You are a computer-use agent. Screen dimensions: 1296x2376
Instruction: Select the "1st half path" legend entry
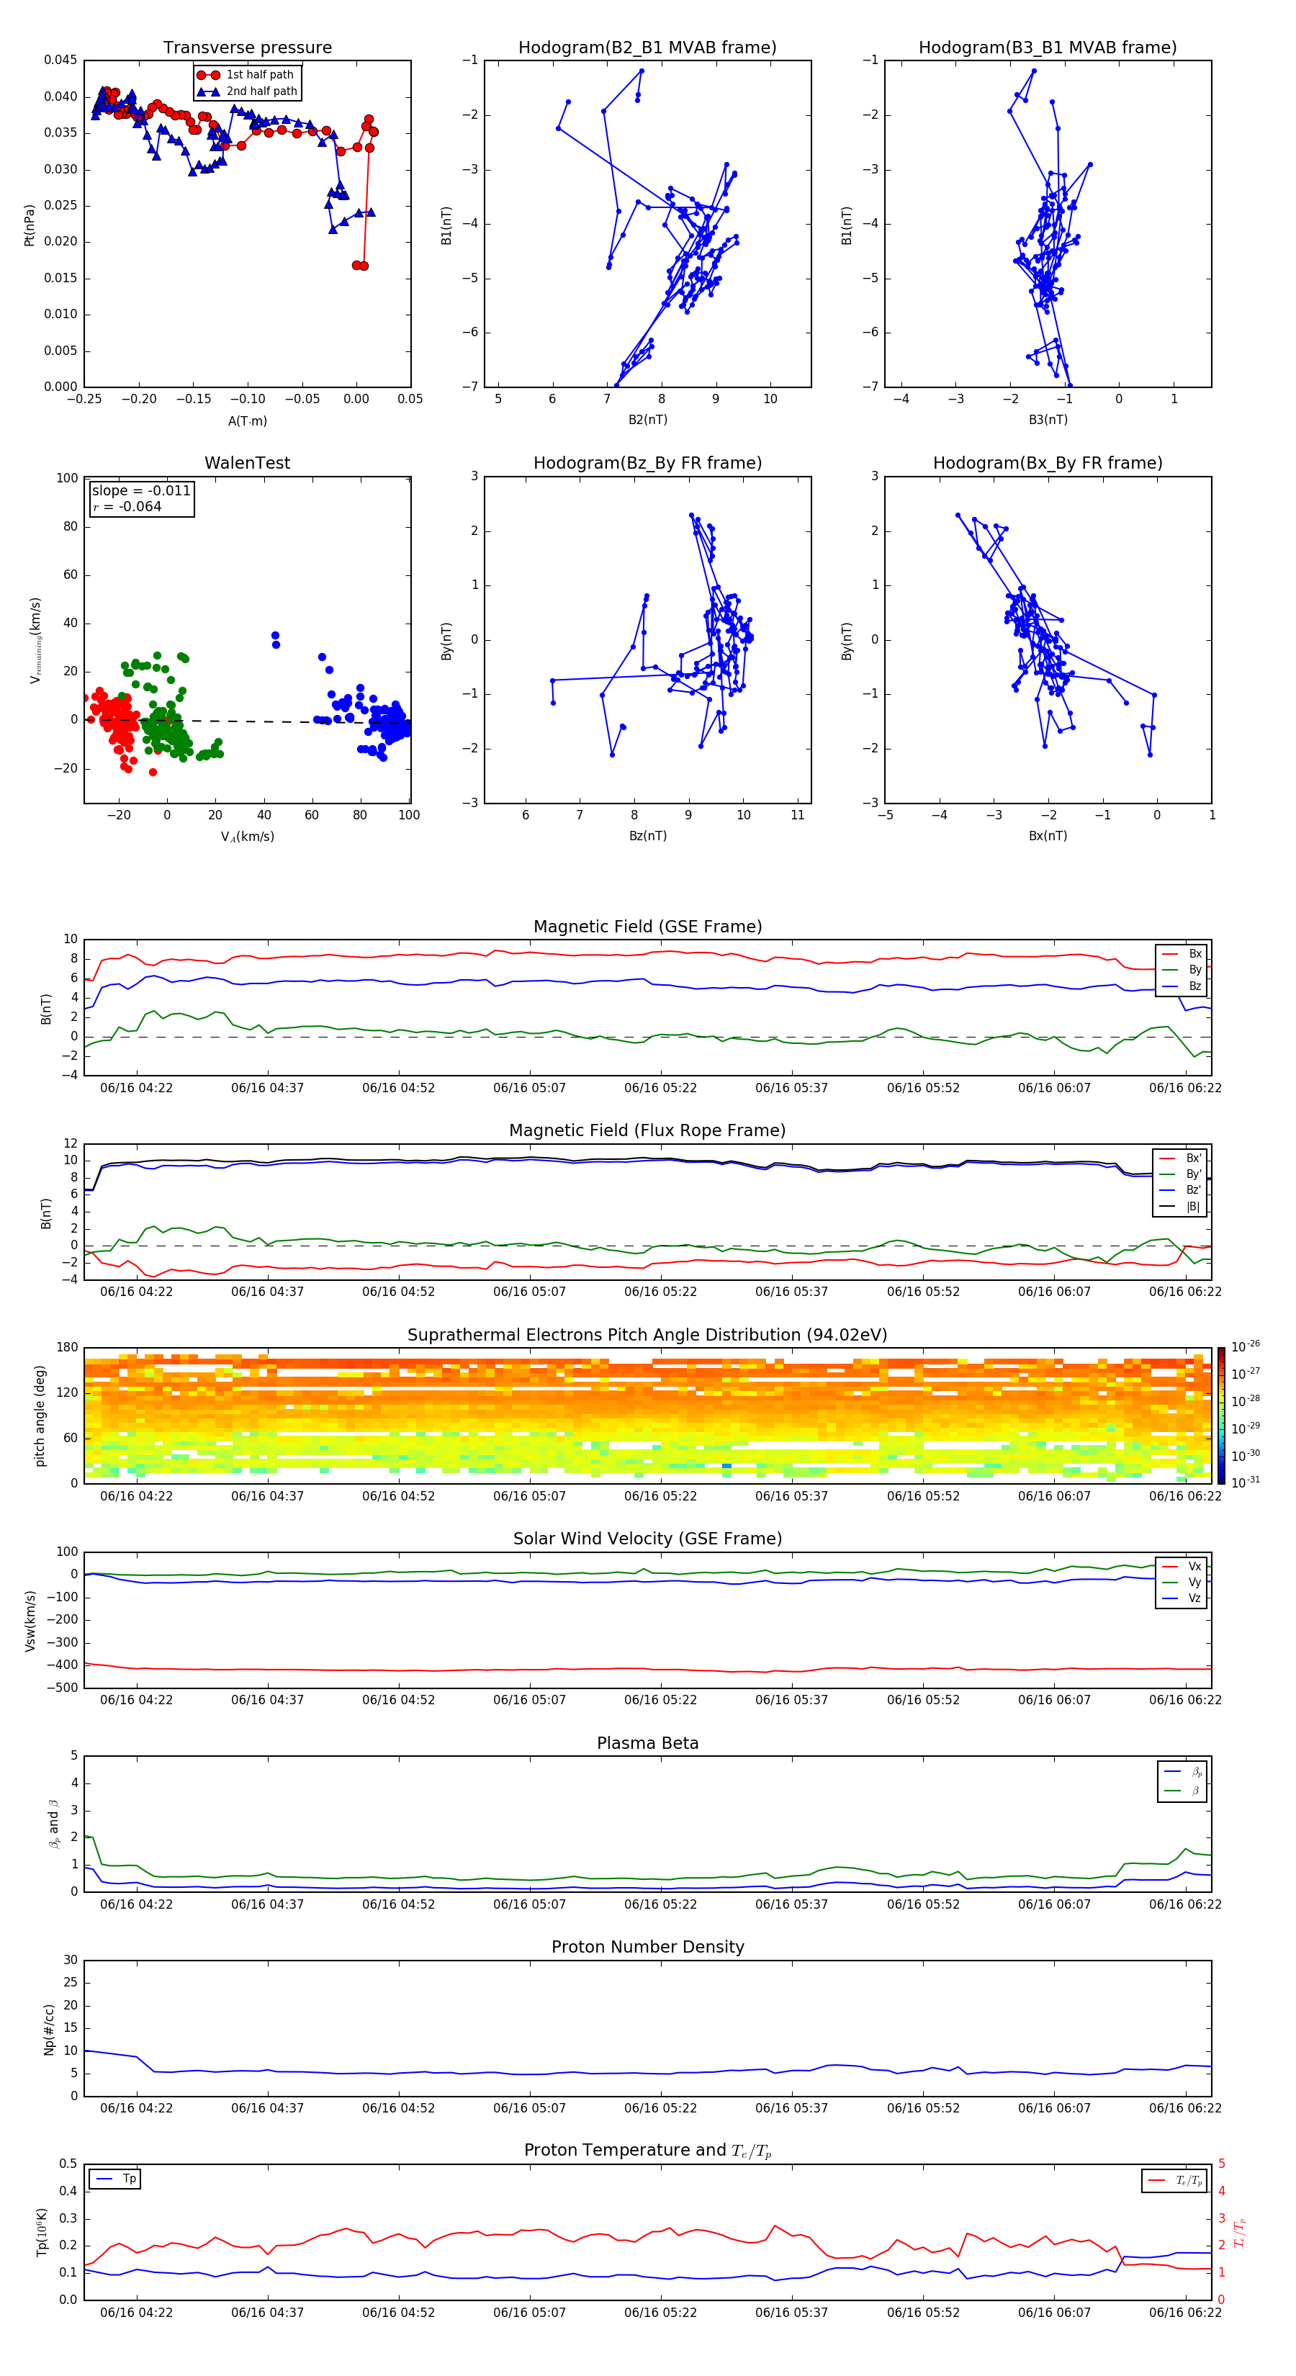click(246, 75)
